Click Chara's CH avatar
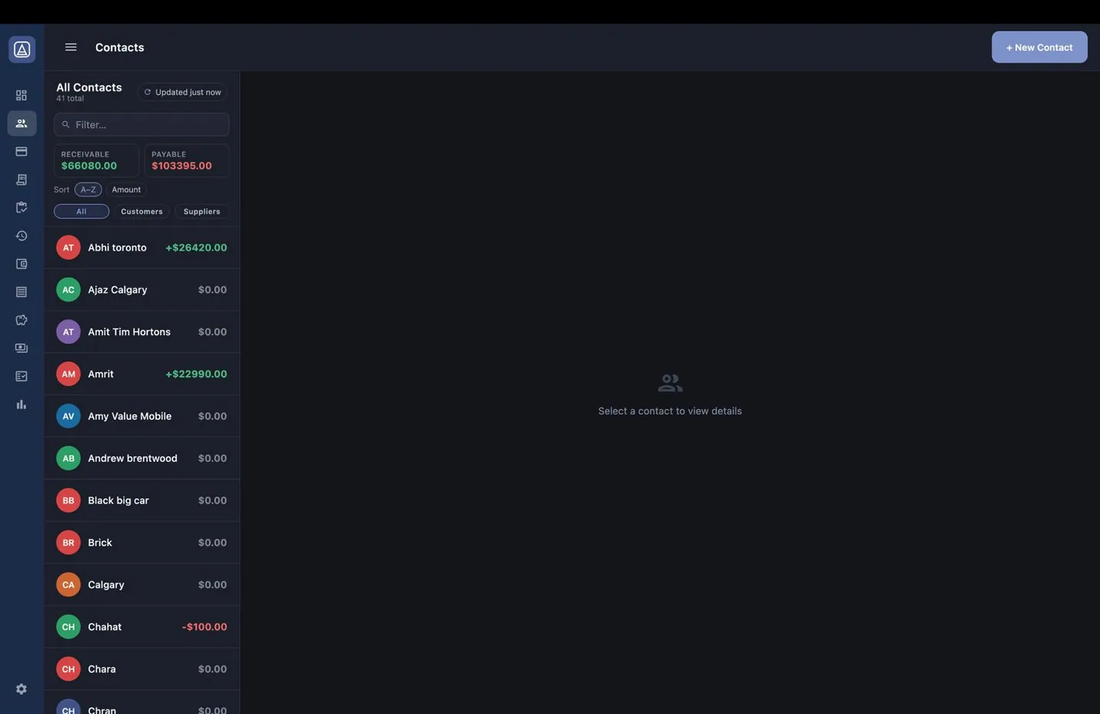 coord(68,669)
